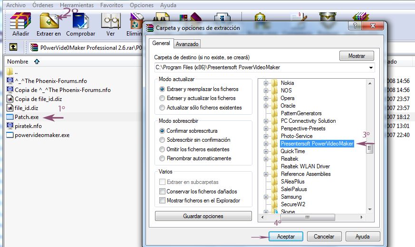Select Extraer y reemplazar los ficheros

pyautogui.click(x=162, y=89)
